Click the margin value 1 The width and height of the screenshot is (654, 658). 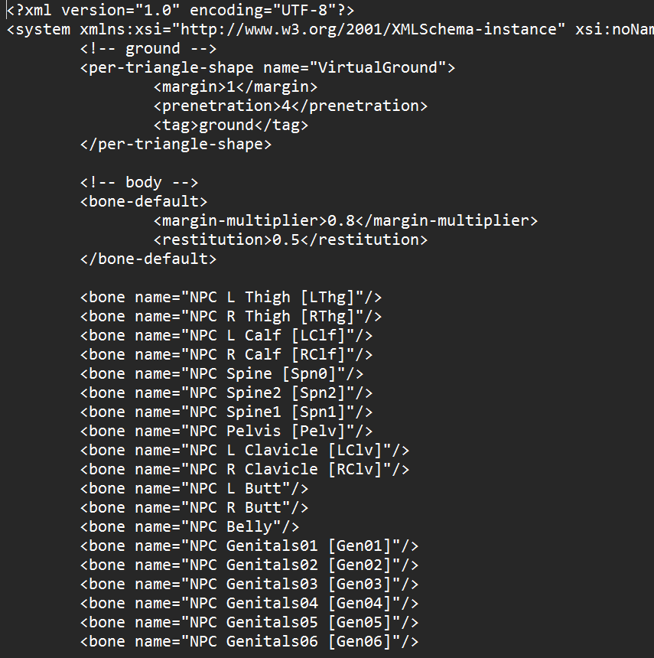tap(231, 87)
